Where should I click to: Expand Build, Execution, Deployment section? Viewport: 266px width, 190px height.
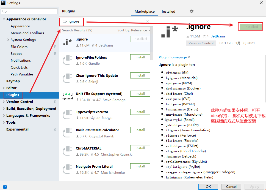click(4, 108)
